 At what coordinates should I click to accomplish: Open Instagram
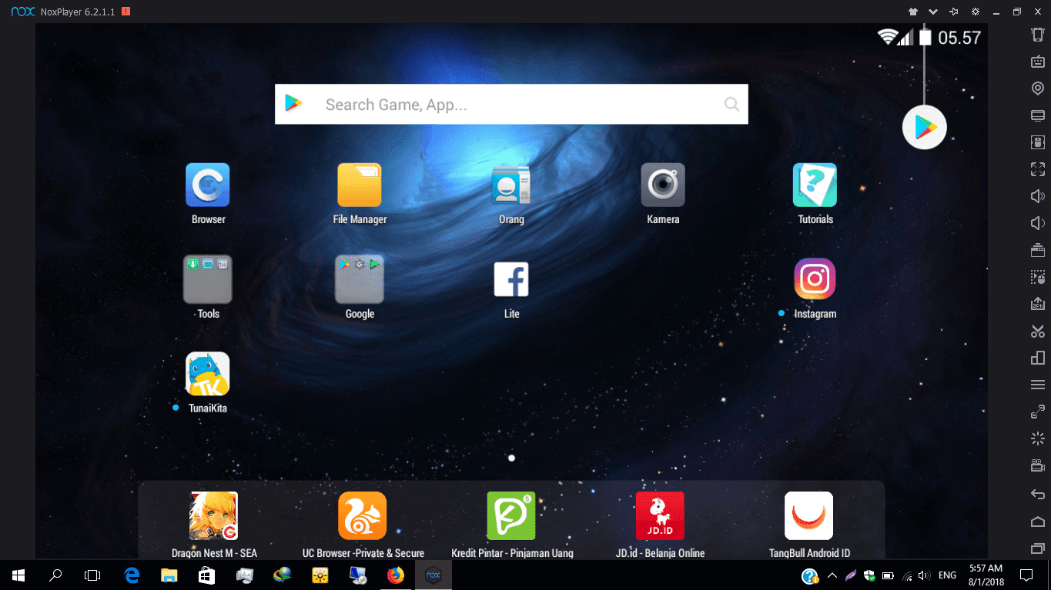(815, 280)
